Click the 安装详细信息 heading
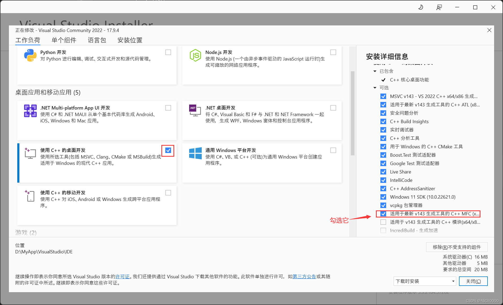503x305 pixels. pos(387,57)
